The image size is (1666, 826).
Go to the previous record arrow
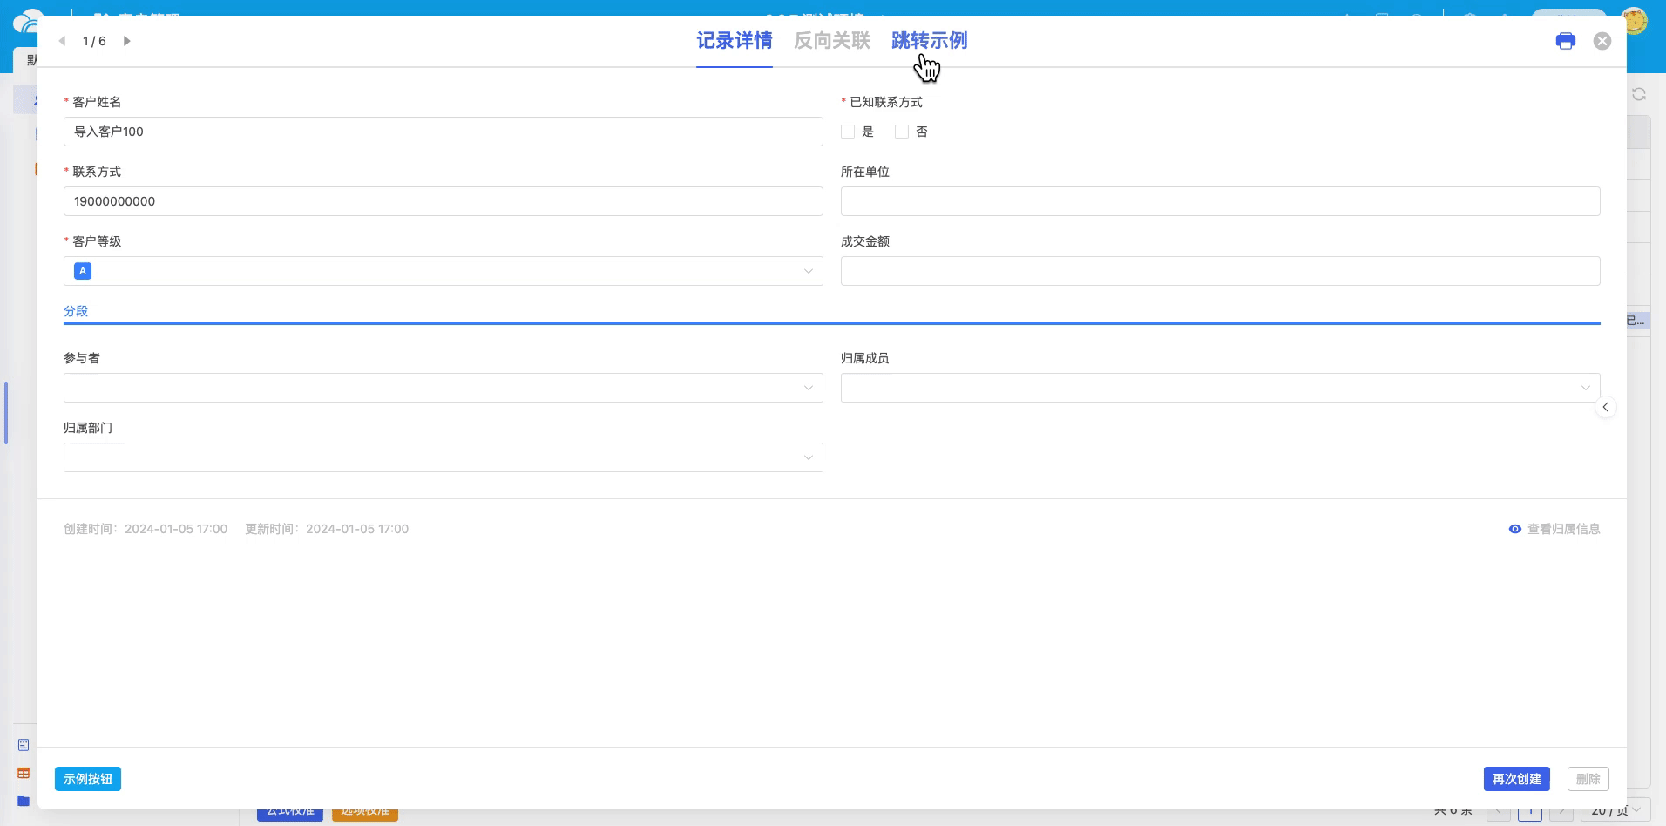coord(63,41)
